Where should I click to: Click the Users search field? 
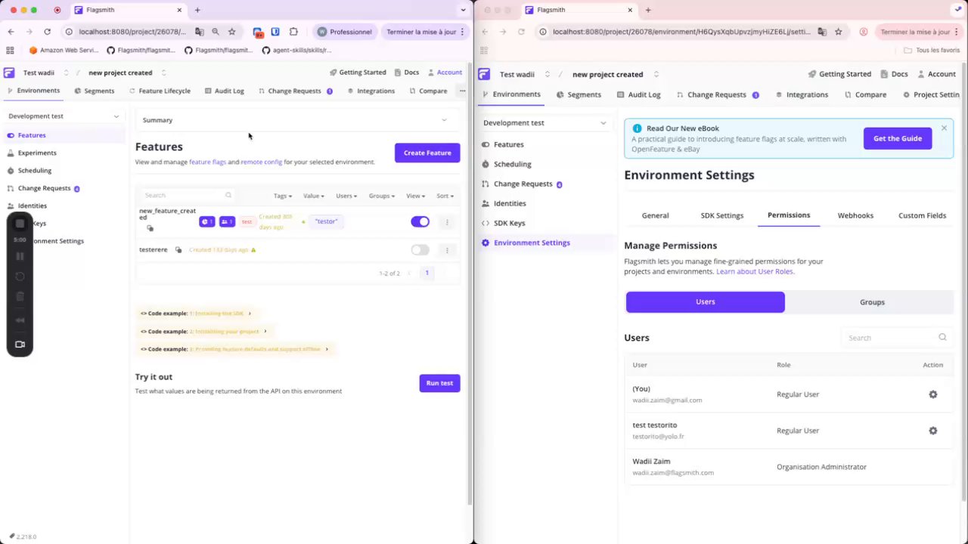click(x=889, y=338)
